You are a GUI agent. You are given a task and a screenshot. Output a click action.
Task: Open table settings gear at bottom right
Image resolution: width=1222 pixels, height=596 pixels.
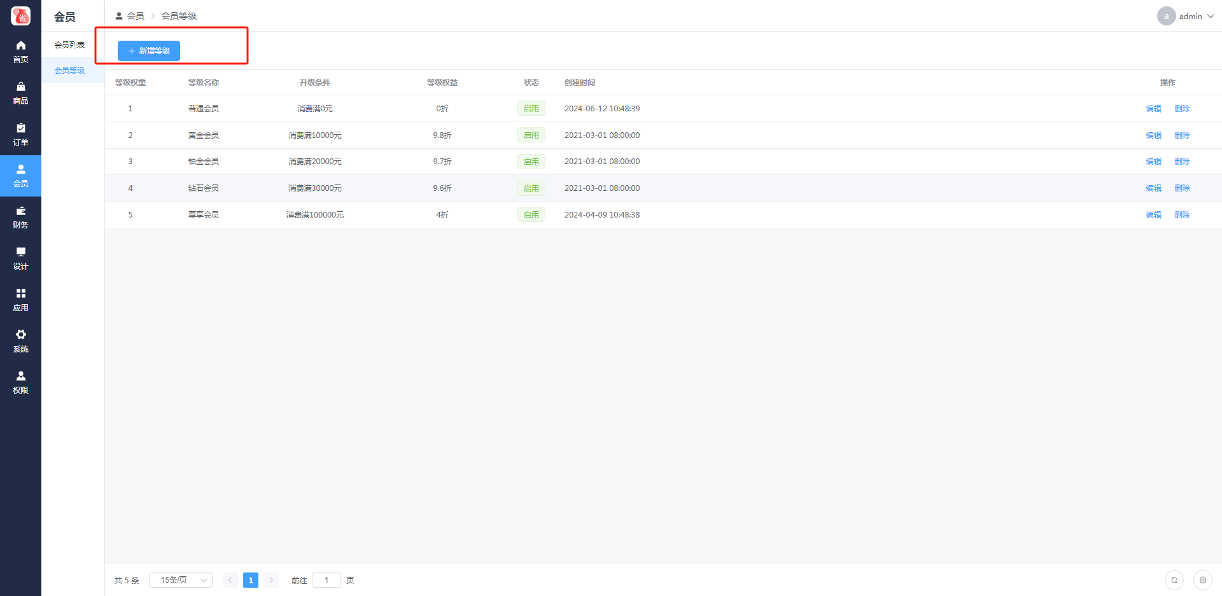click(1202, 580)
